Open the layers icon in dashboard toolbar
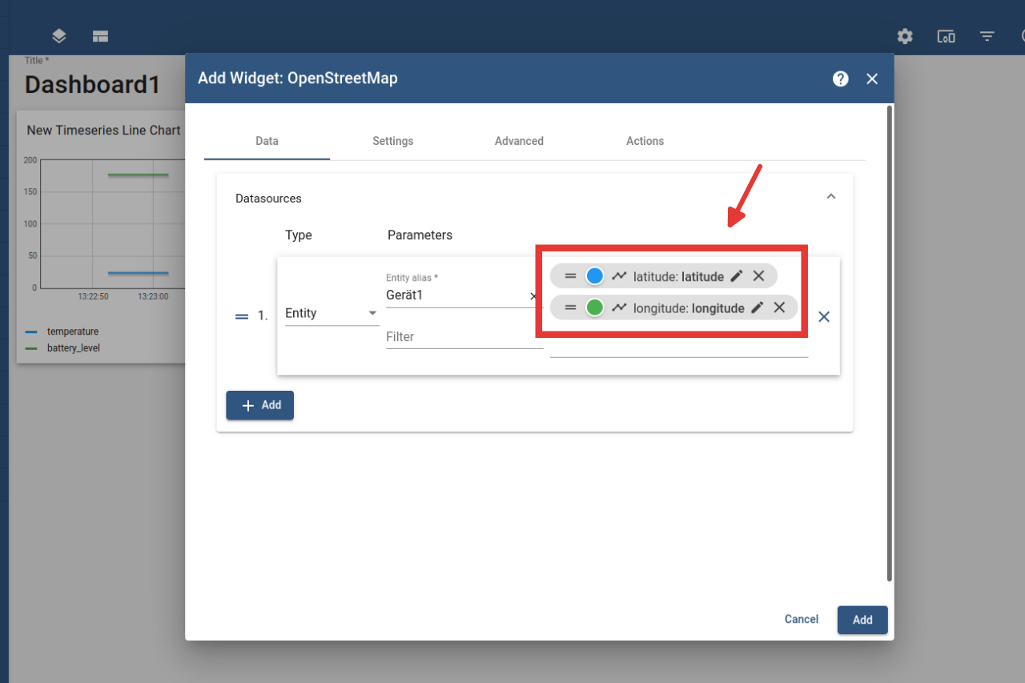Image resolution: width=1025 pixels, height=683 pixels. click(59, 36)
